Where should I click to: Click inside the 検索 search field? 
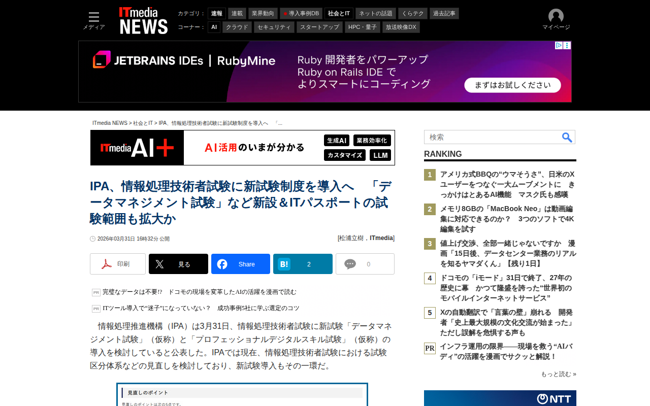(x=493, y=137)
